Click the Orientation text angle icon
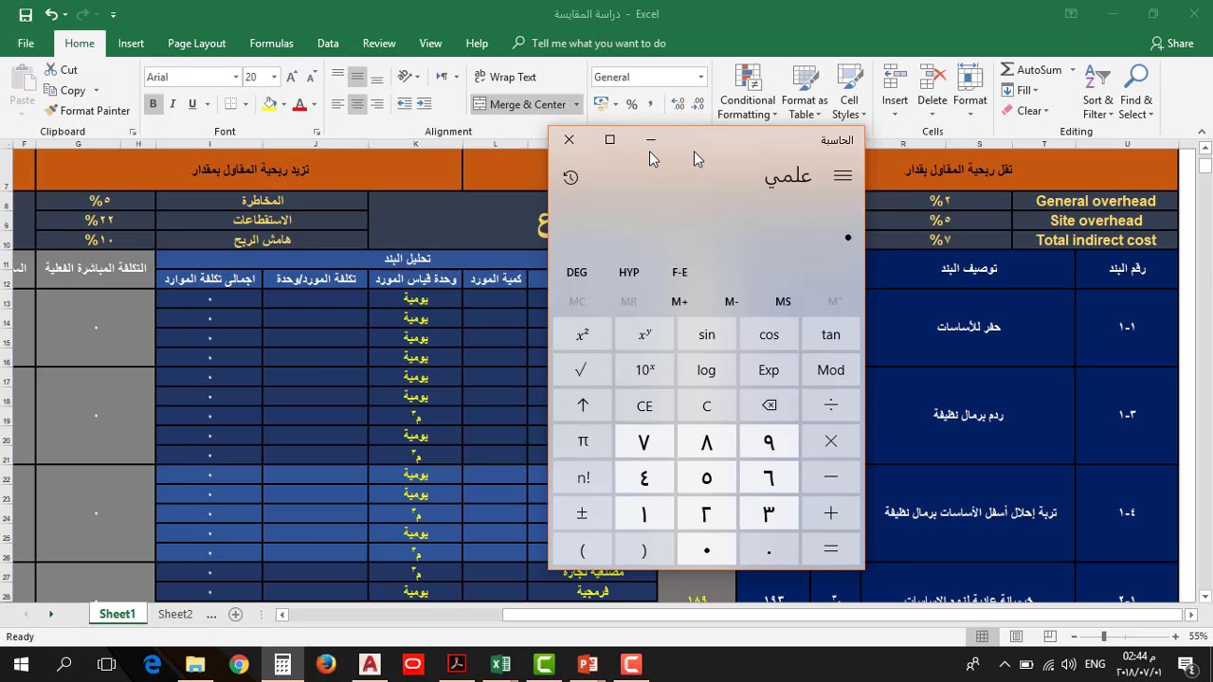1213x682 pixels. [405, 77]
